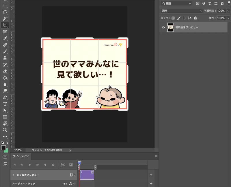Screen dimensions: 231x187
Task: Click the opacity 100% value field
Action: click(221, 11)
